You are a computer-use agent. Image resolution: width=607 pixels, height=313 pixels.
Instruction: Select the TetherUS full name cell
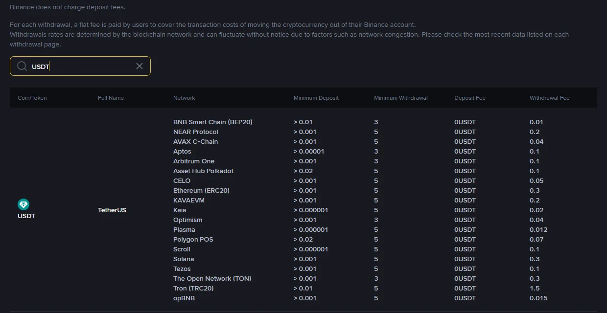[112, 210]
